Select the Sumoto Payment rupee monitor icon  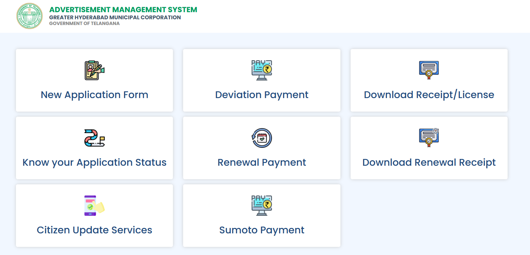[x=261, y=205]
